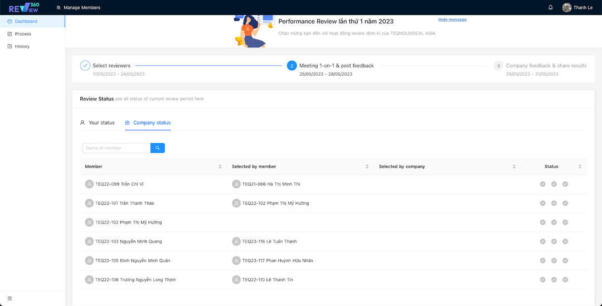Click middle status check for Nguyễn Minh Quang

[x=554, y=241]
